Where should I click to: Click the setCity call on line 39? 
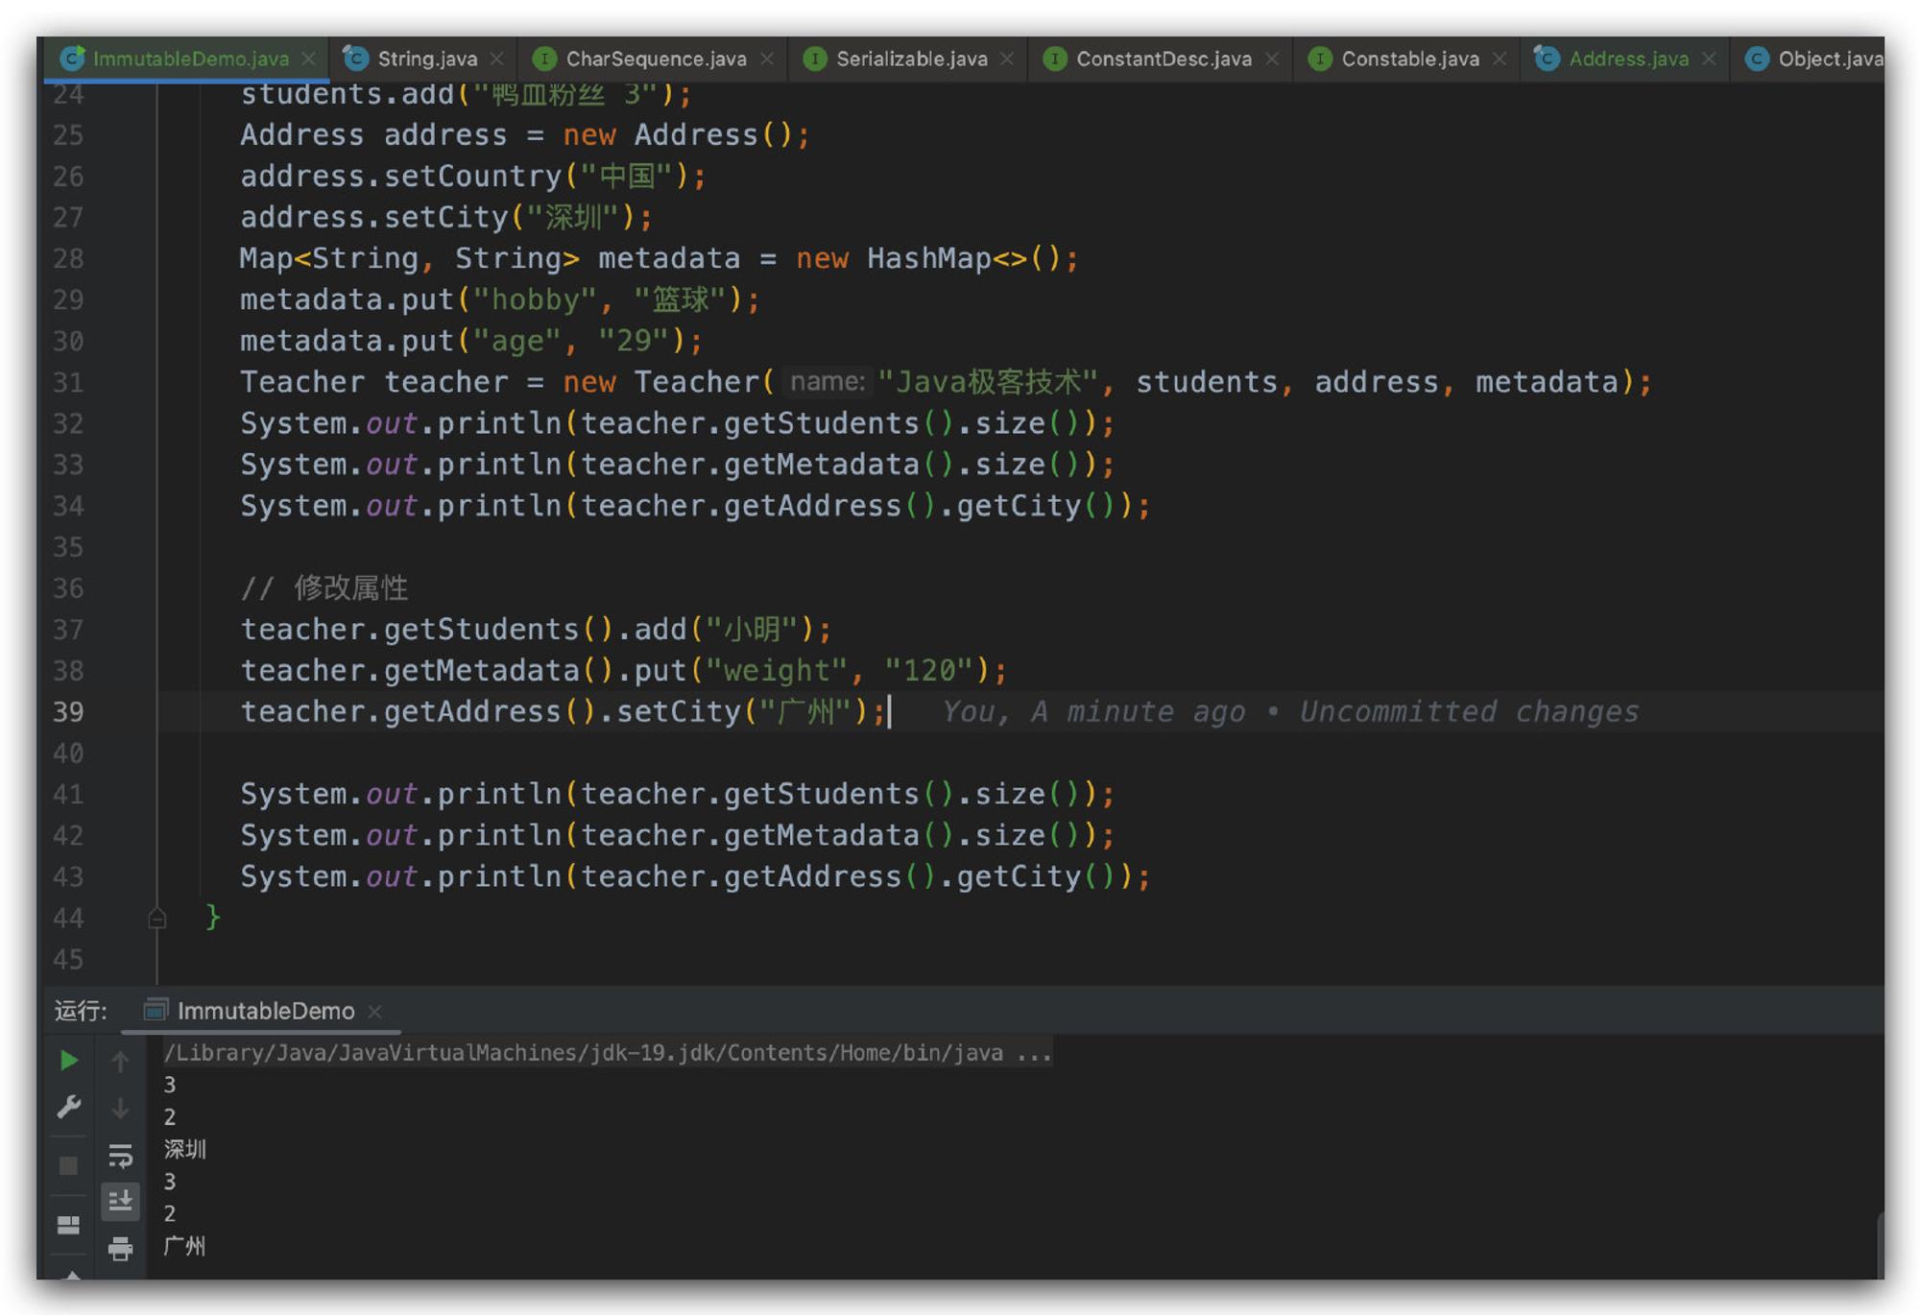tap(679, 711)
